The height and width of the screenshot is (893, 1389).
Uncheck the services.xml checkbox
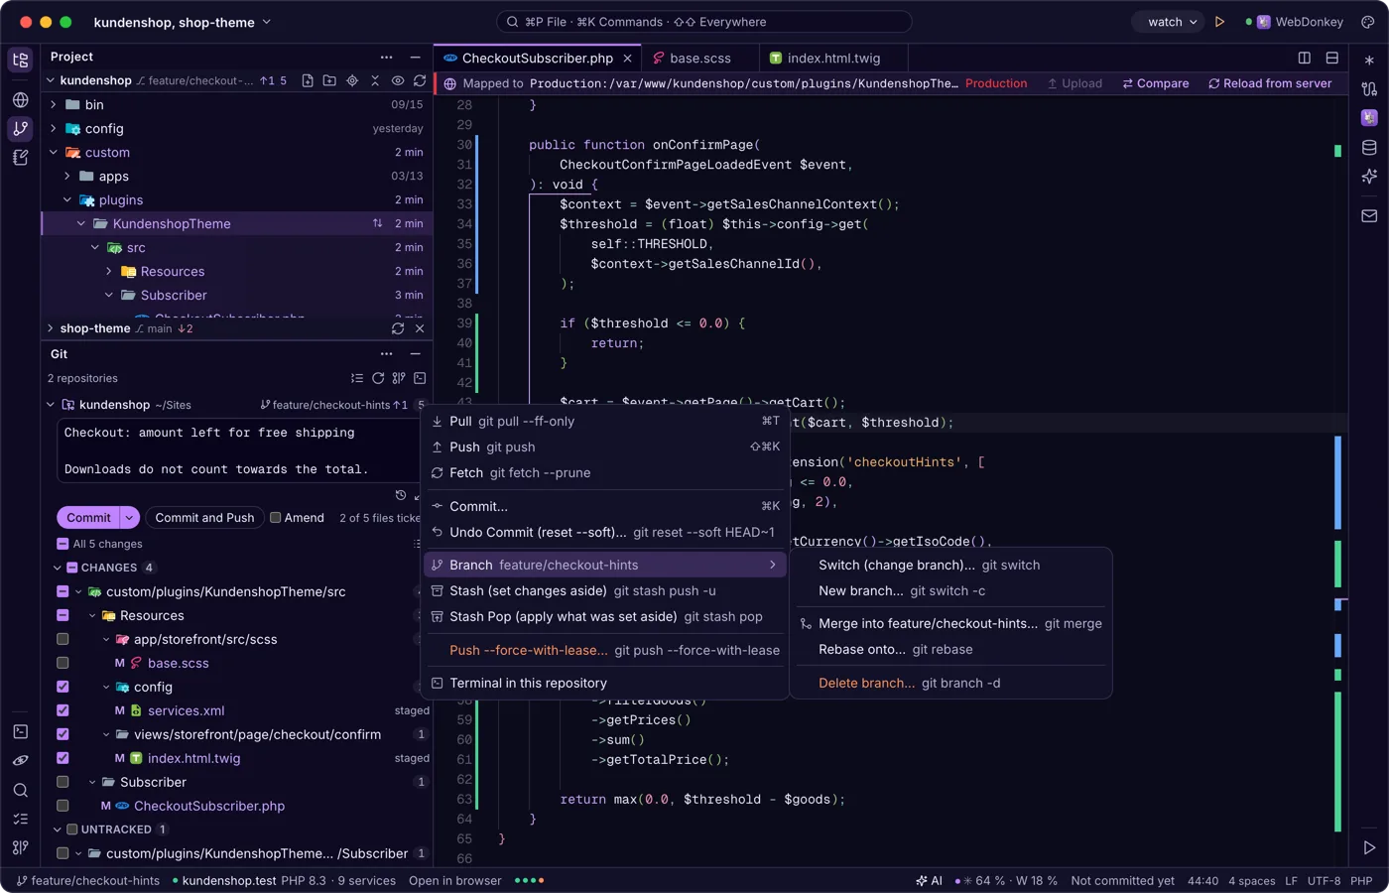63,710
